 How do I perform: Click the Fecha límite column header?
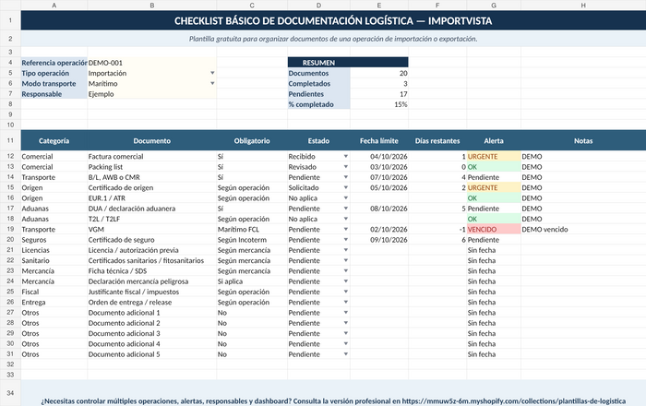tap(379, 140)
